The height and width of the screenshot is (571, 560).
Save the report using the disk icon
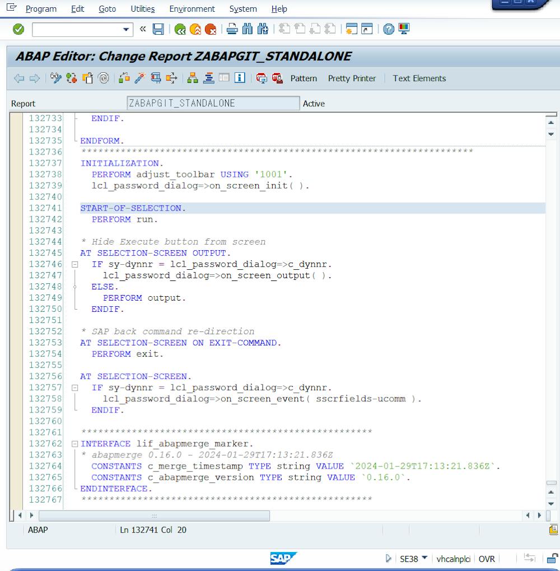(160, 29)
